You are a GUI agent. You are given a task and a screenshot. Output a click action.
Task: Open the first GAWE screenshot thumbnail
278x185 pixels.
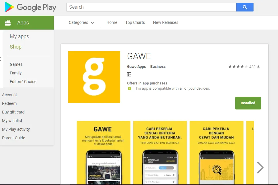[103, 153]
